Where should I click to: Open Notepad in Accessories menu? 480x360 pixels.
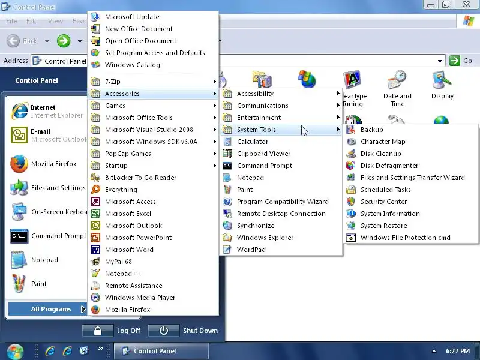pyautogui.click(x=281, y=178)
